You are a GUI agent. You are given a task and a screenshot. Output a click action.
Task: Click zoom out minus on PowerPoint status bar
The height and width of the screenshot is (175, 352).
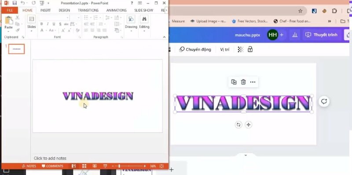tap(113, 166)
